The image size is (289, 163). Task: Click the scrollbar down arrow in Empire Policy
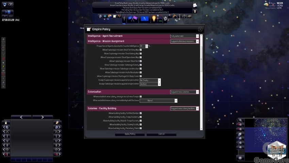point(201,129)
